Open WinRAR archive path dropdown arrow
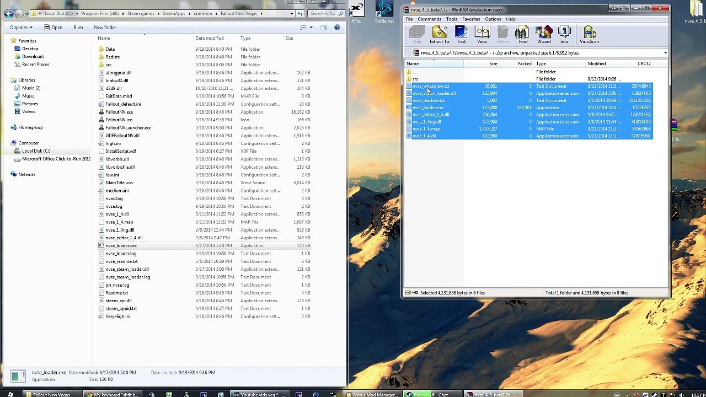706x397 pixels. (x=665, y=53)
